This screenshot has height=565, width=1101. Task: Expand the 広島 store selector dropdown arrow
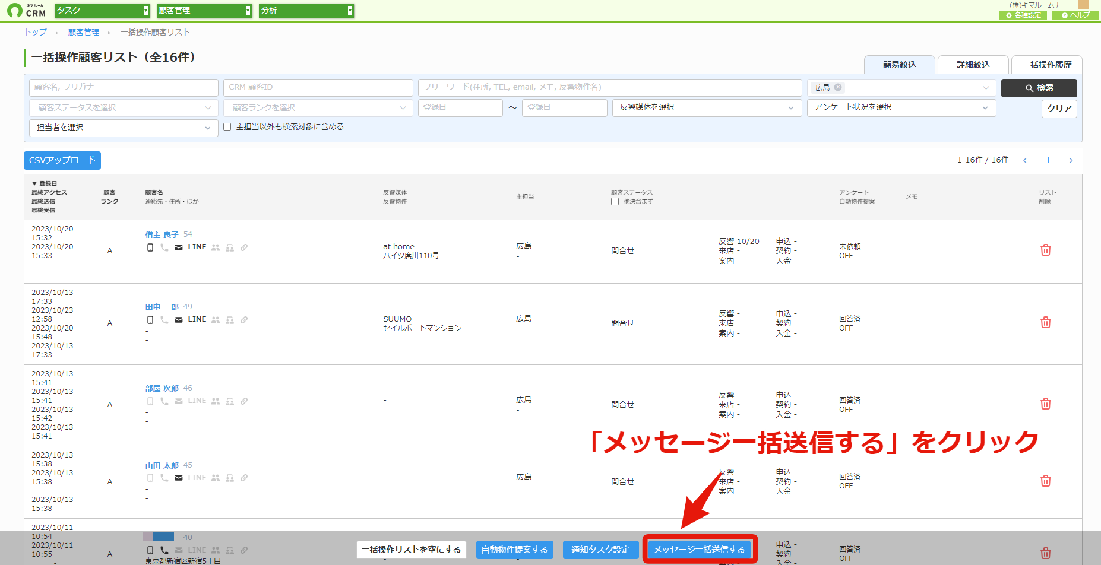[986, 88]
